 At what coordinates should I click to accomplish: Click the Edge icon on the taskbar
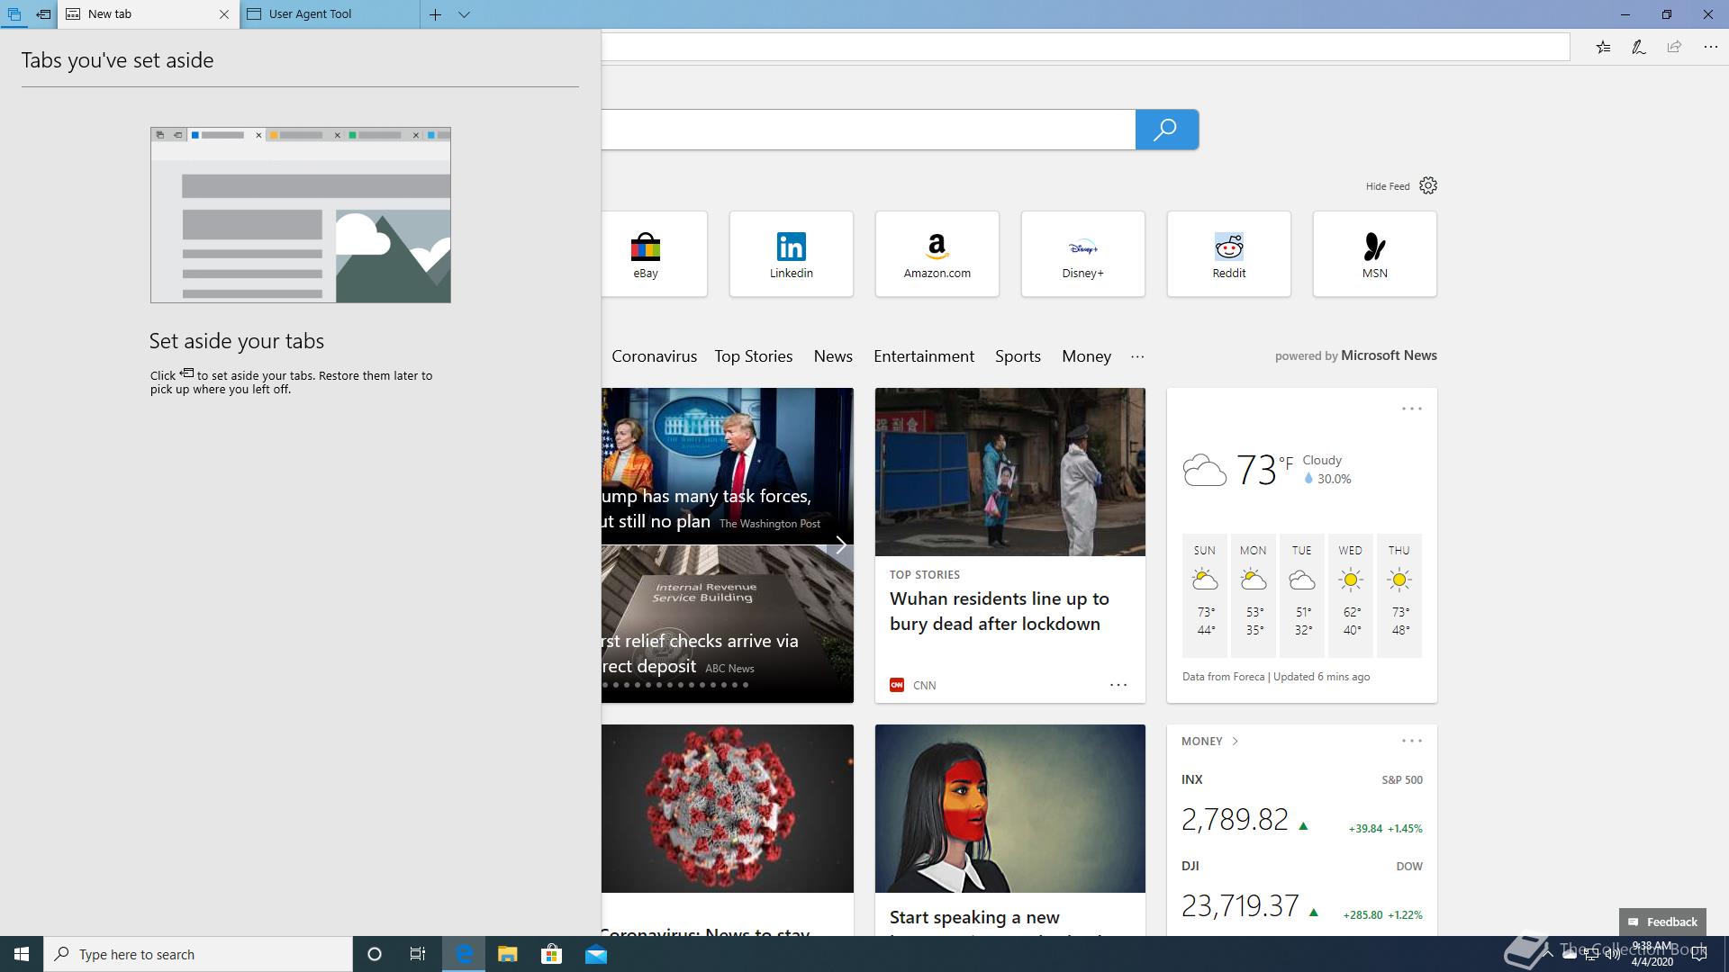tap(464, 954)
